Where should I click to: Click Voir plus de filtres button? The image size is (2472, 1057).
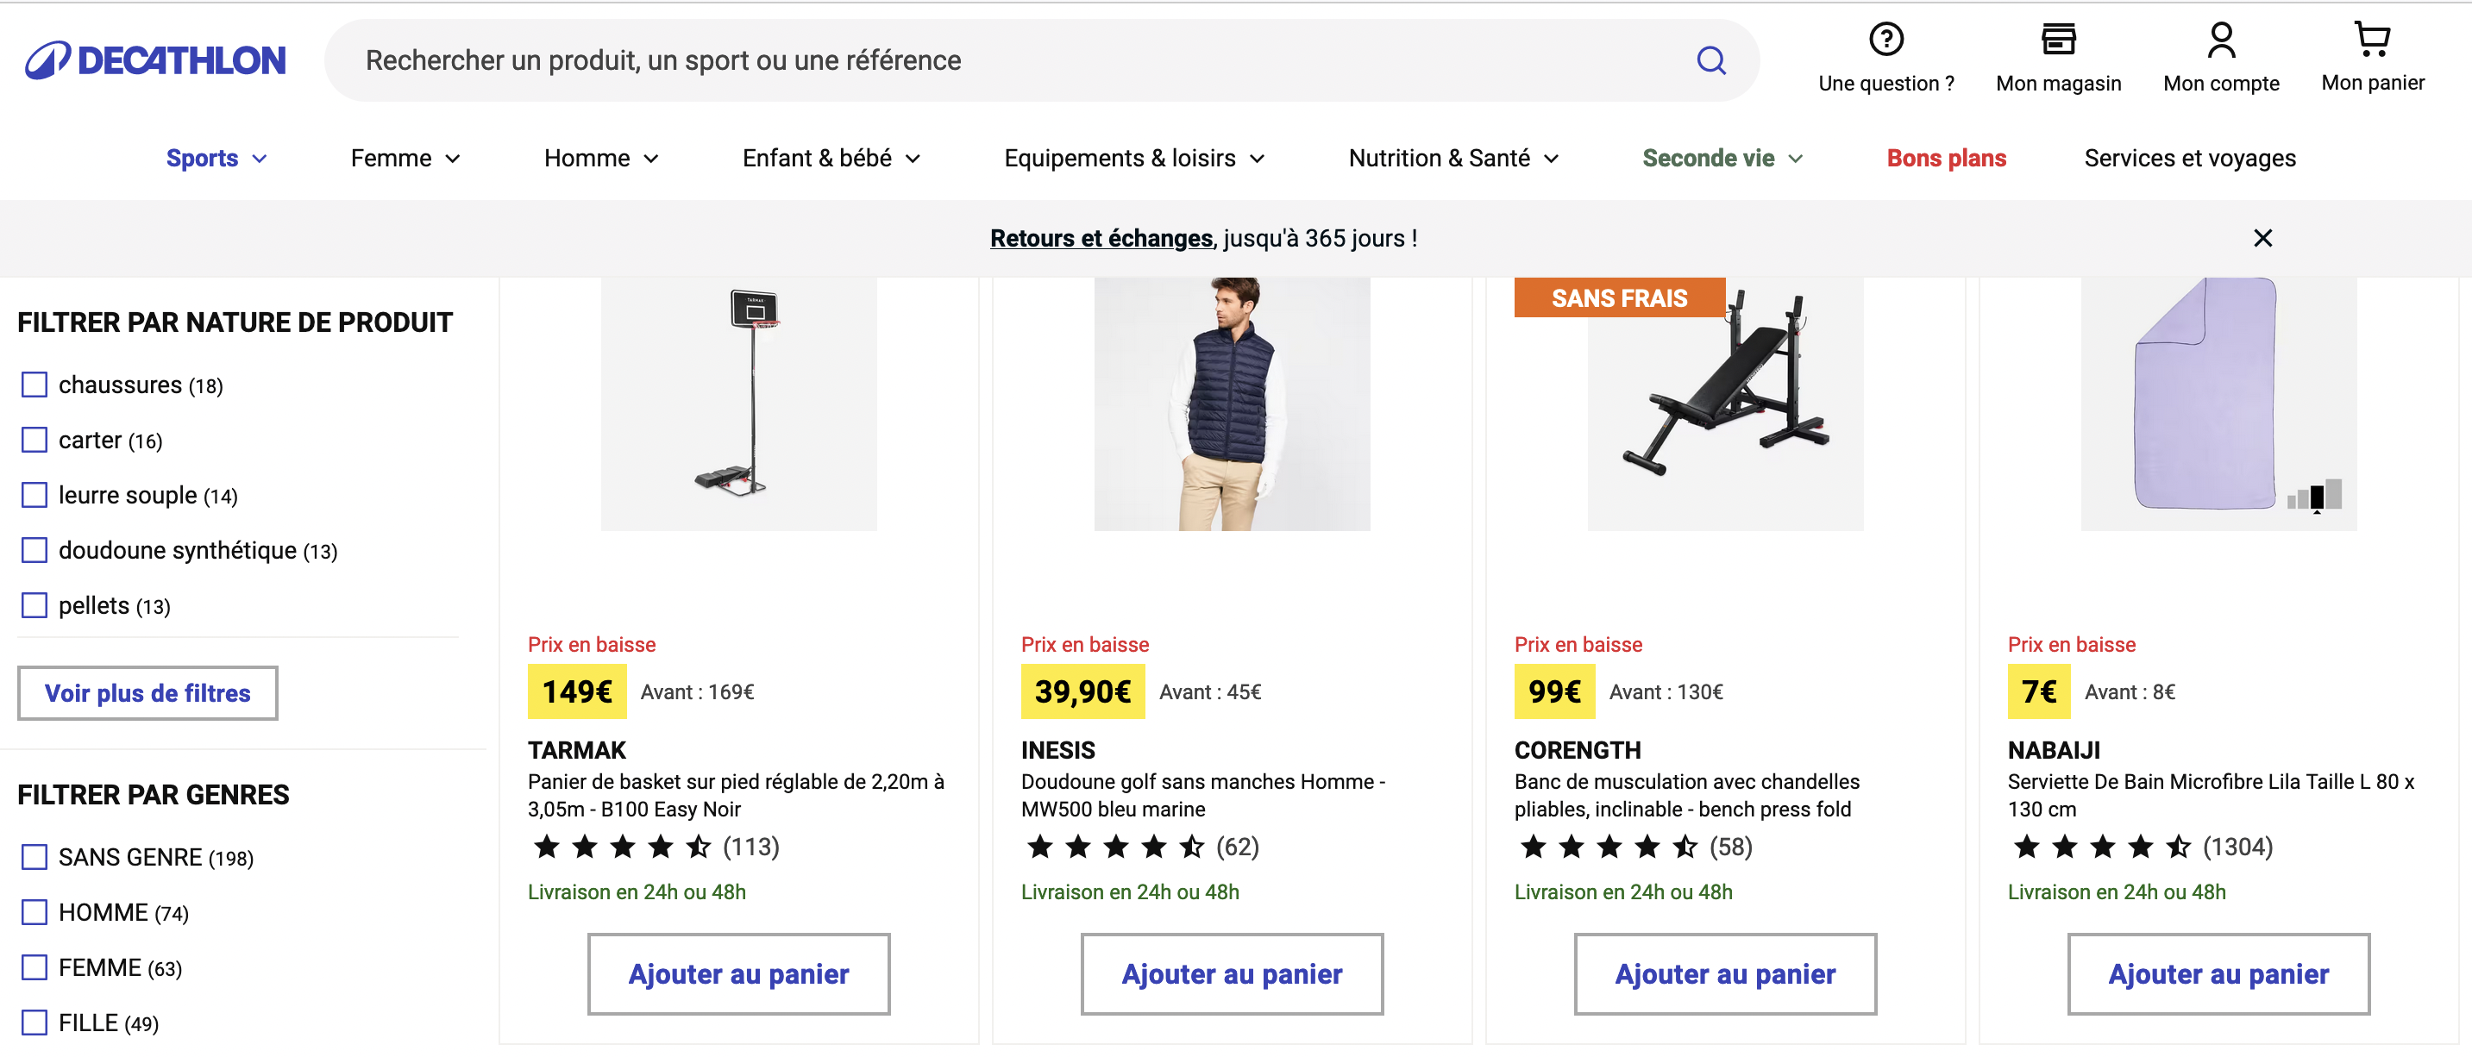point(147,692)
